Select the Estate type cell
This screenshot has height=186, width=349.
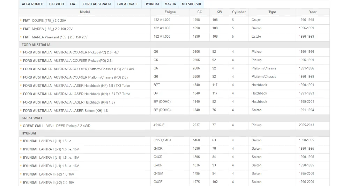coord(256,37)
